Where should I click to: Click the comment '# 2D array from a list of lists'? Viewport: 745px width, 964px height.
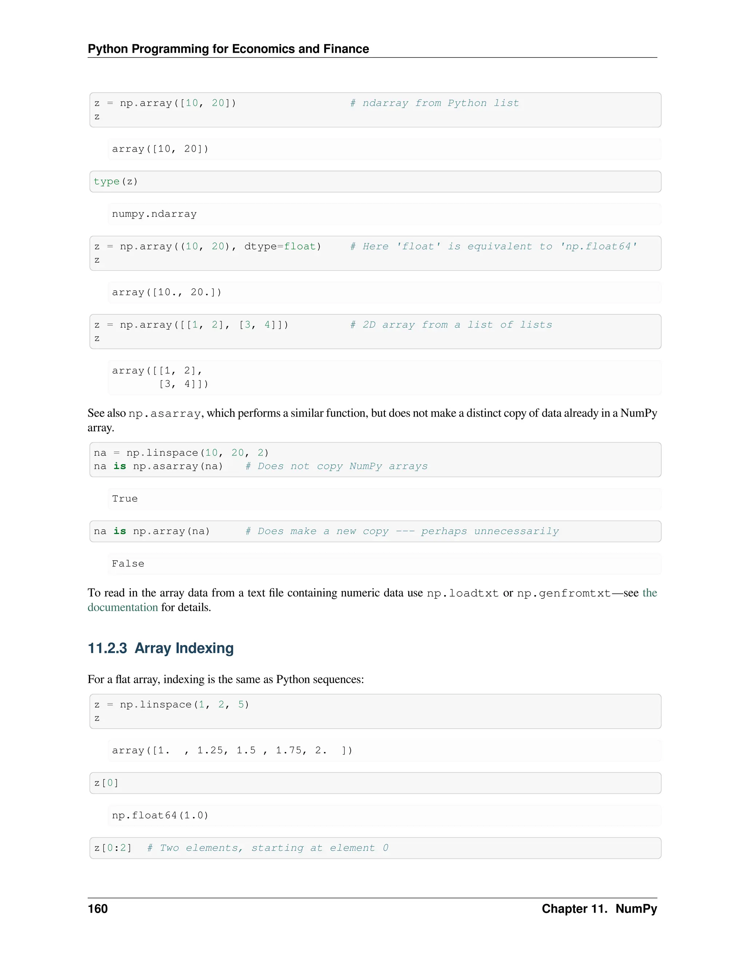pos(451,325)
